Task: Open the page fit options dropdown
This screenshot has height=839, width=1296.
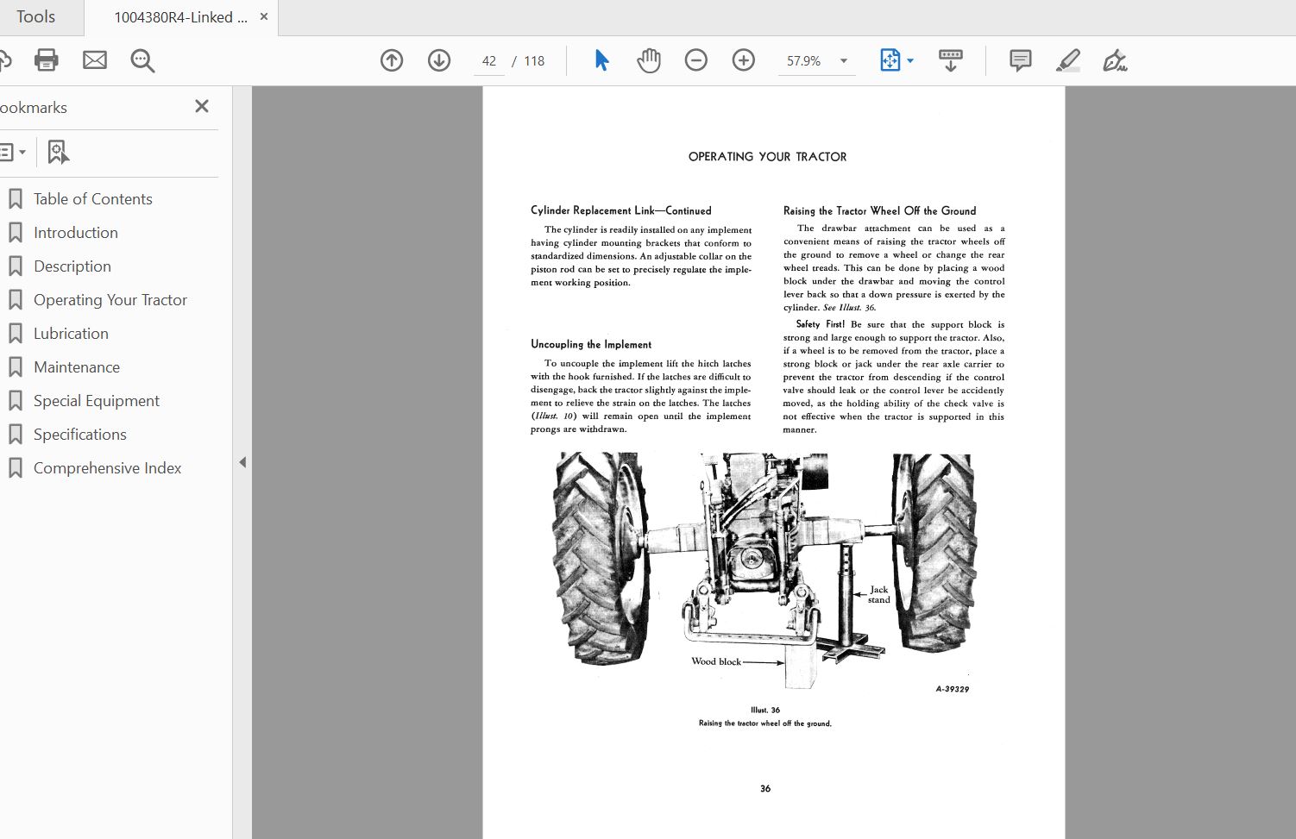Action: coord(909,60)
